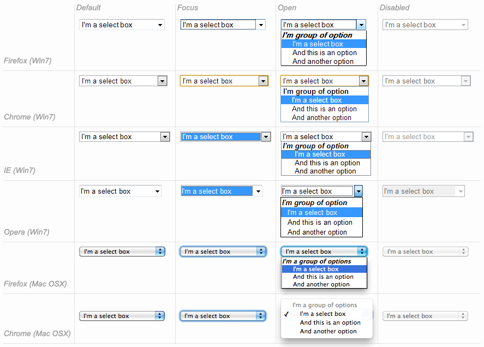Choose 'And this is an option' in Firefox Win7 list
Viewport: 484px width, 347px height.
[x=324, y=53]
